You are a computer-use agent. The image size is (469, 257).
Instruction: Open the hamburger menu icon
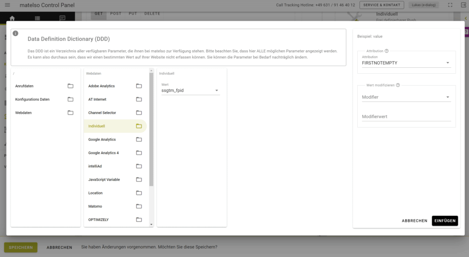[7, 5]
